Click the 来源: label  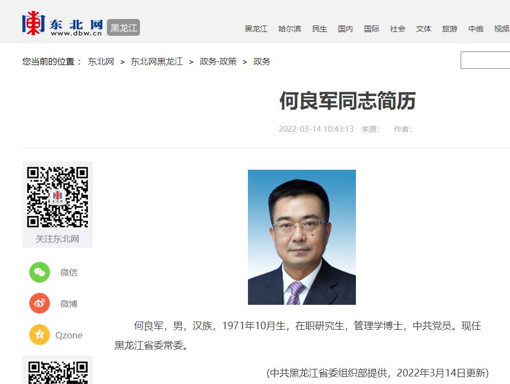371,129
